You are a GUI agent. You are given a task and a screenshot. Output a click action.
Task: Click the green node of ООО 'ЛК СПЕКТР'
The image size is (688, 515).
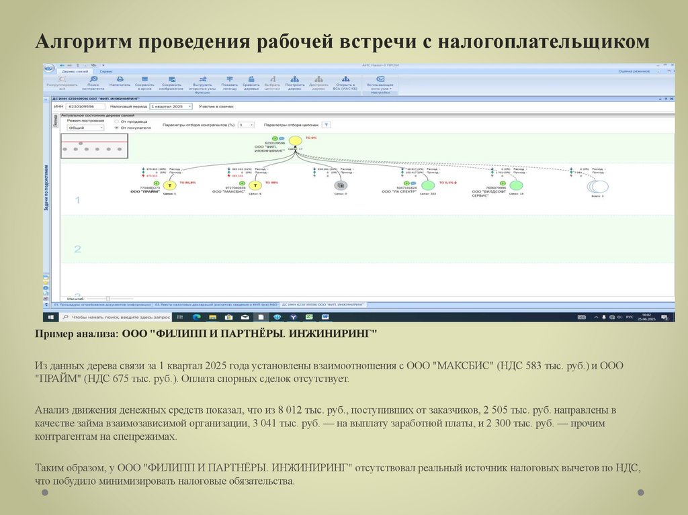coord(428,185)
